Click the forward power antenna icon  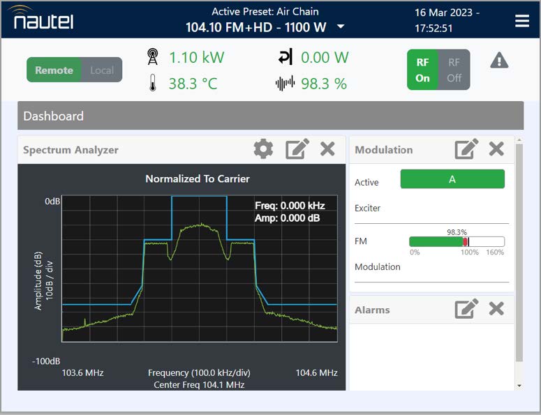click(153, 57)
